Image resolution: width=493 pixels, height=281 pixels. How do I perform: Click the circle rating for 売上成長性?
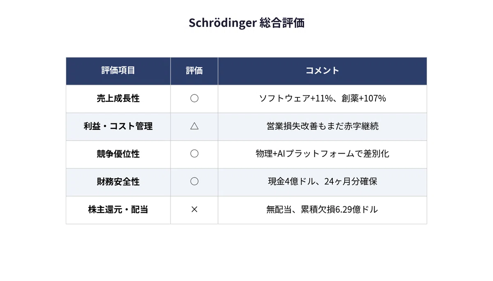pyautogui.click(x=194, y=99)
